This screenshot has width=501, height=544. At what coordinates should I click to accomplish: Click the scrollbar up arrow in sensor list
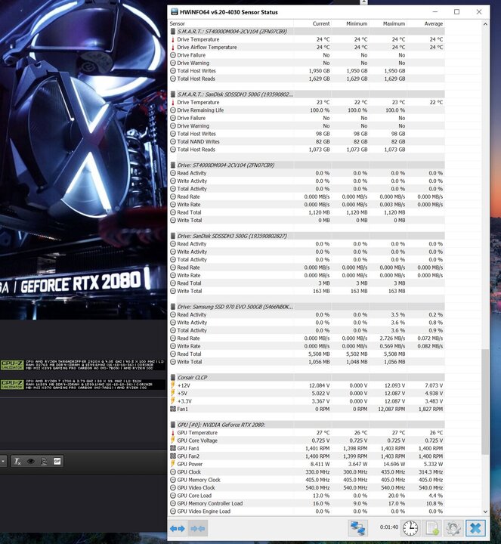[x=485, y=24]
